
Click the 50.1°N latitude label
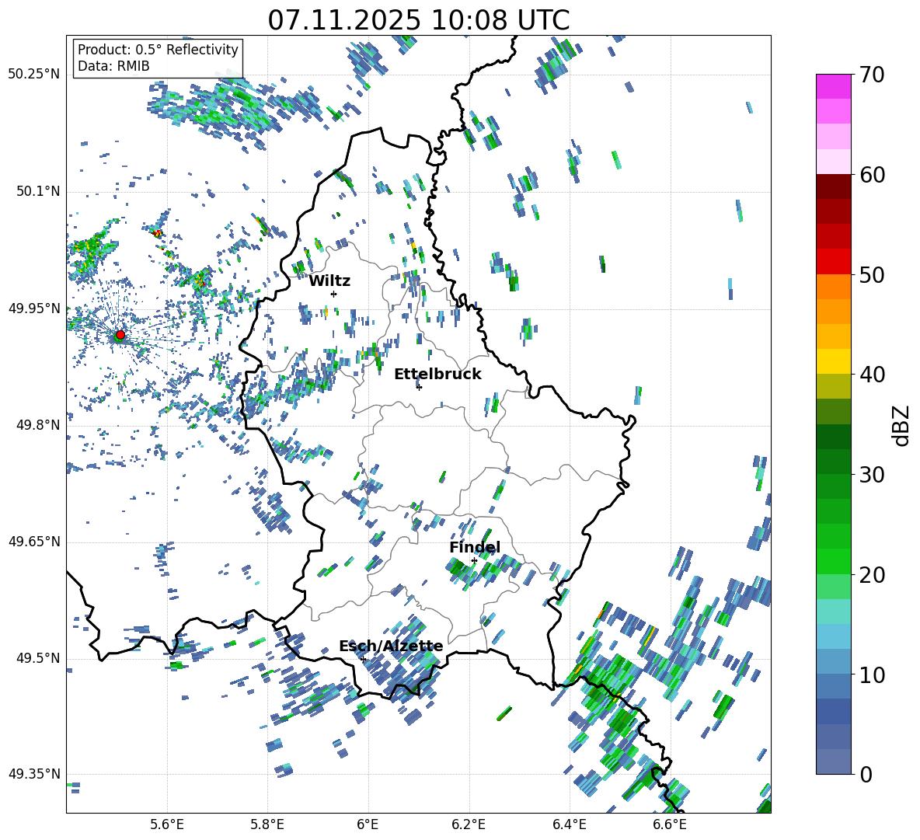coord(38,192)
